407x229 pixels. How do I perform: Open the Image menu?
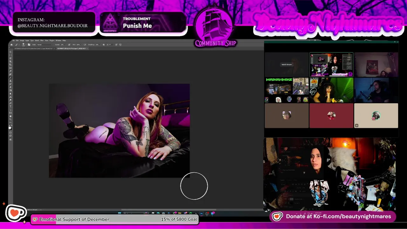coord(22,40)
